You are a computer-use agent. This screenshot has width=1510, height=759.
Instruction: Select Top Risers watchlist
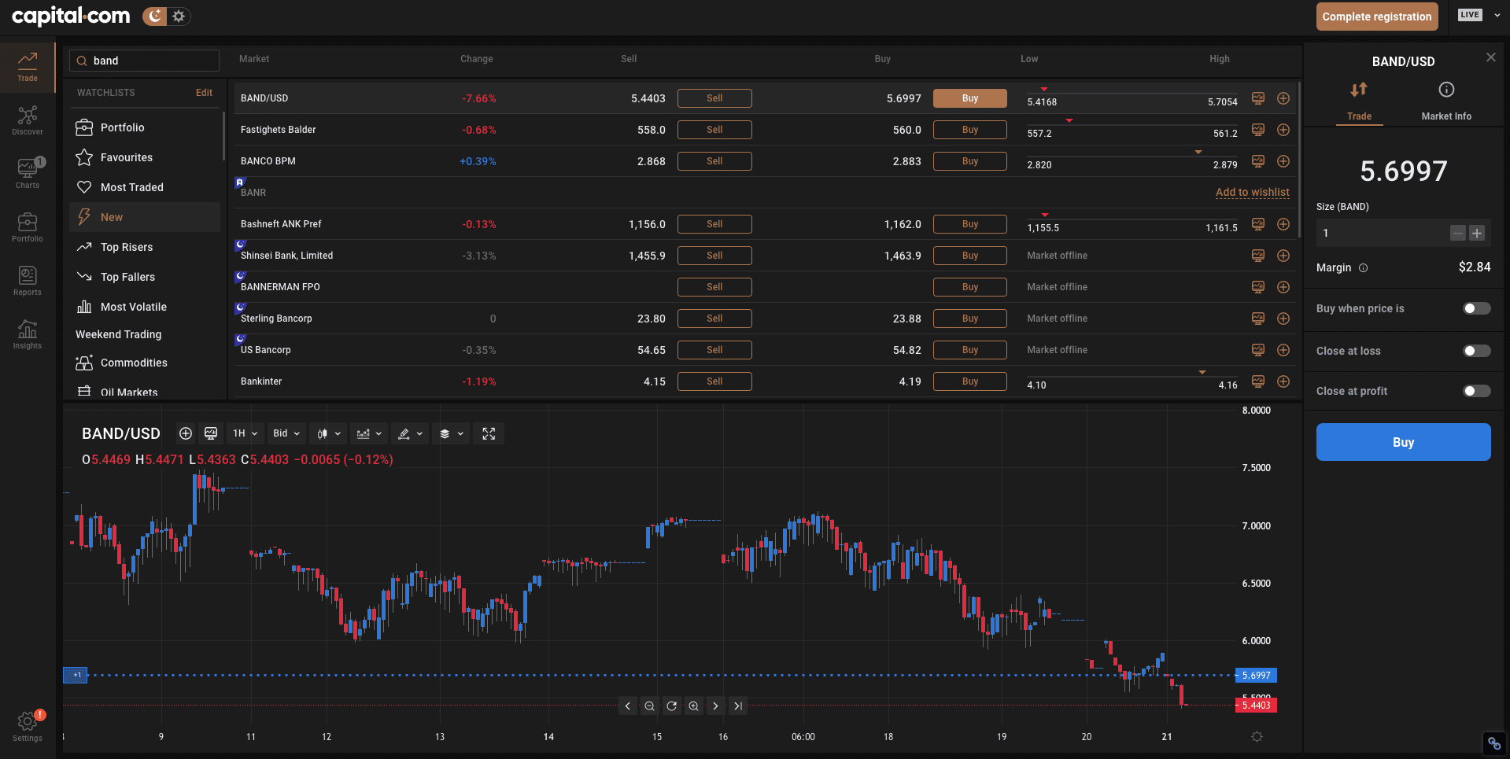click(145, 247)
